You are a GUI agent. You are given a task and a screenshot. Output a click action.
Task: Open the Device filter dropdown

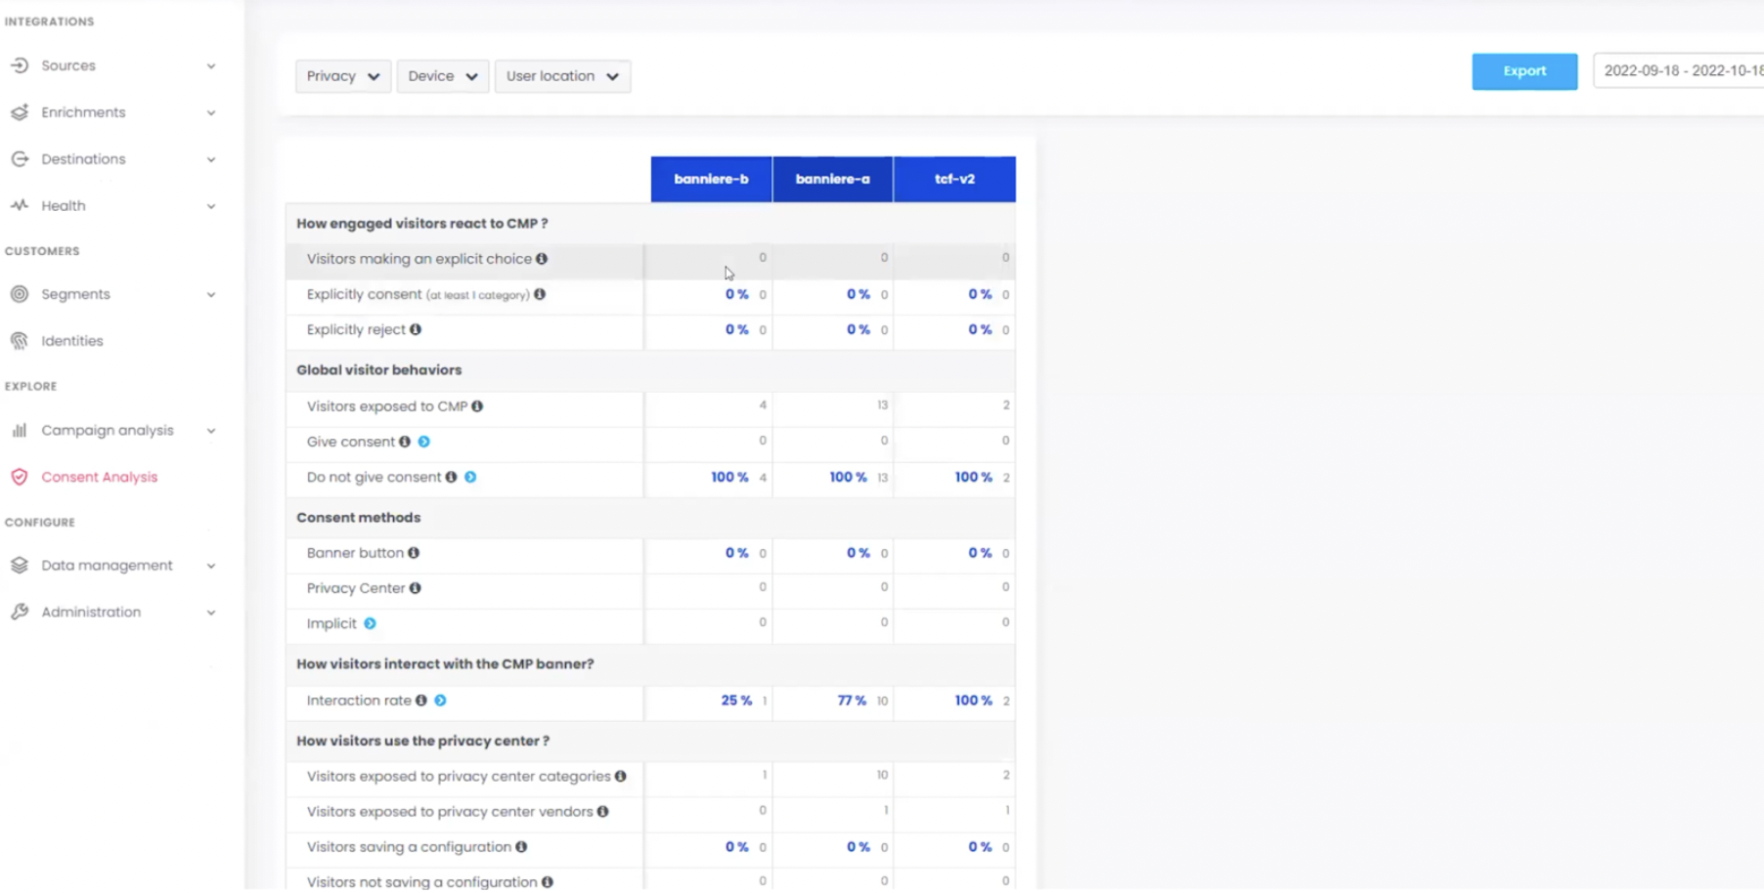click(443, 76)
